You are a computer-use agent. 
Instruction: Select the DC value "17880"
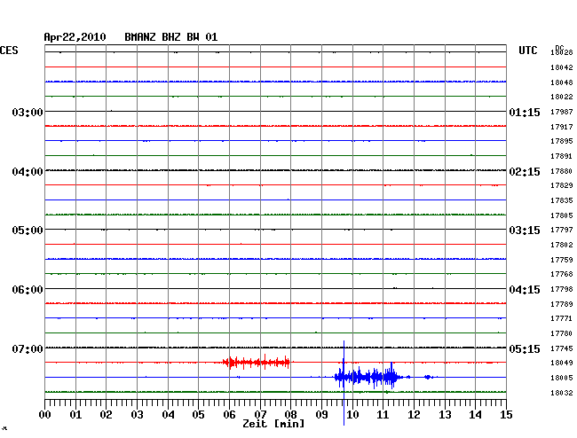coord(562,172)
